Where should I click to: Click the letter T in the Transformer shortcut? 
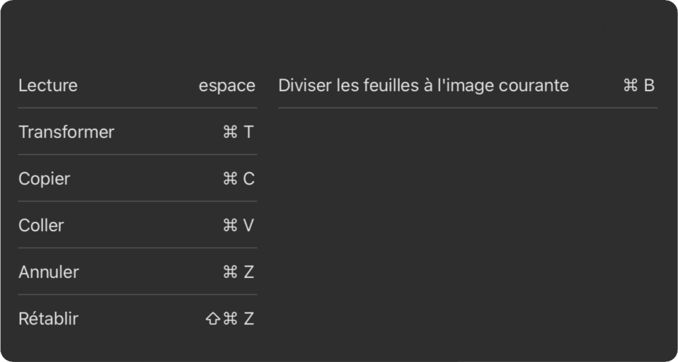point(248,132)
